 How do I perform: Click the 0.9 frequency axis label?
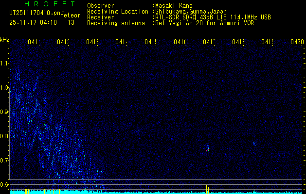pos(4,112)
